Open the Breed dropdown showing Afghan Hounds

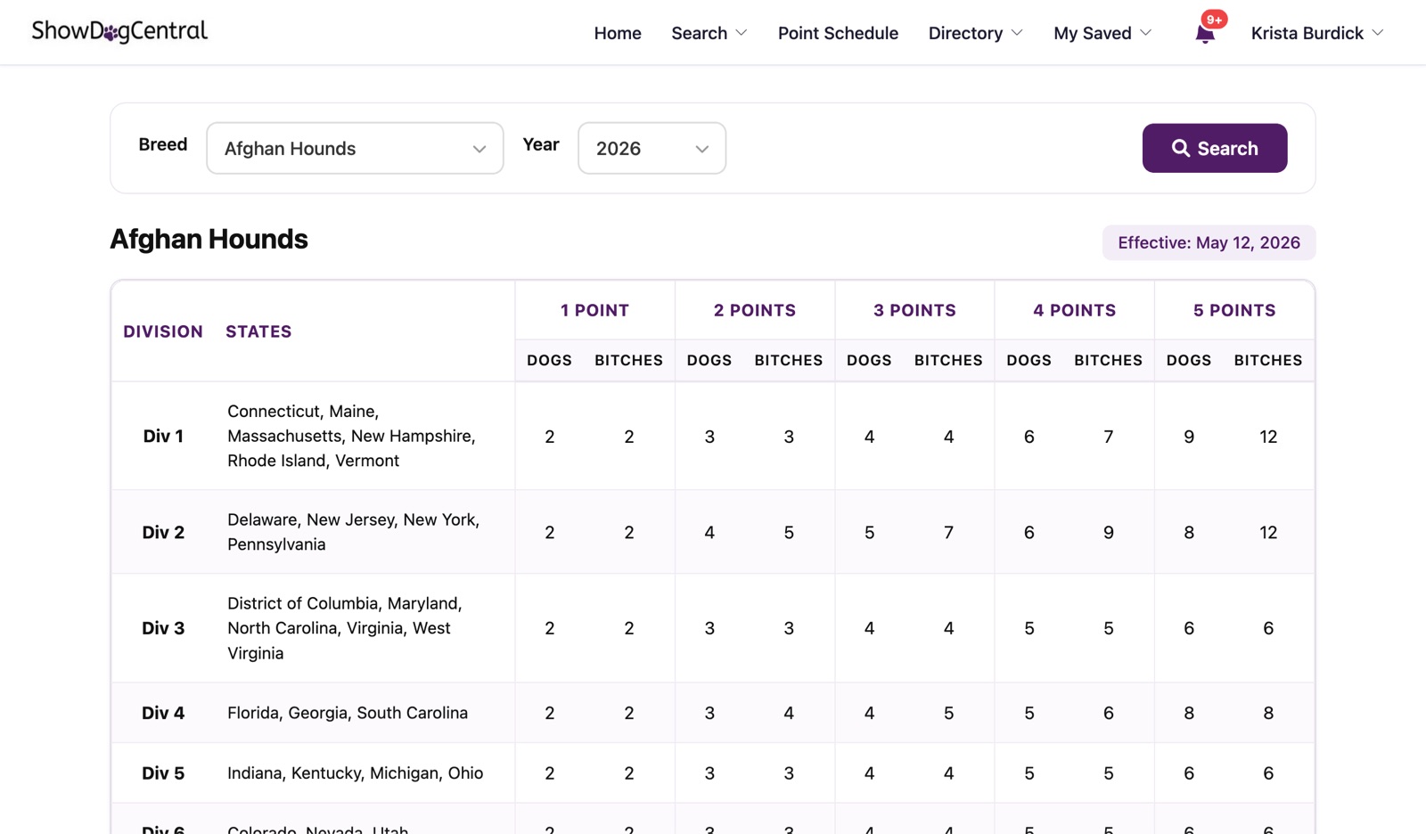355,148
